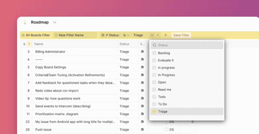This screenshot has height=134, width=259.
Task: Uncheck the Triage status checkbox
Action: [154, 111]
